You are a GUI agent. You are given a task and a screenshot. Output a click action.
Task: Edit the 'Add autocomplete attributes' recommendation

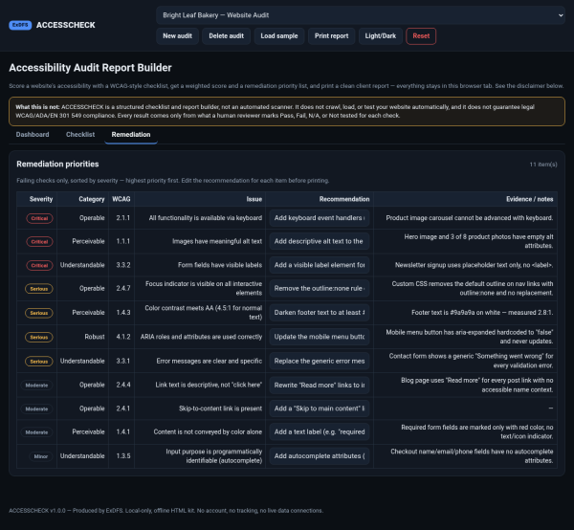point(320,456)
